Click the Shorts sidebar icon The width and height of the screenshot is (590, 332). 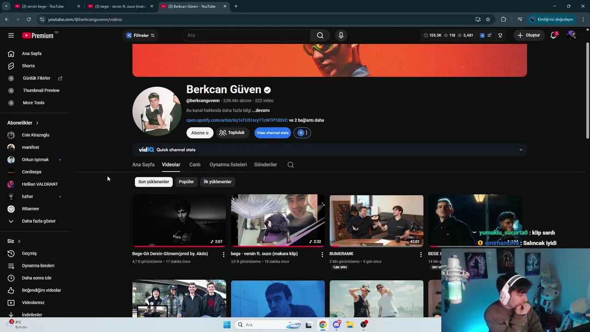click(x=11, y=66)
